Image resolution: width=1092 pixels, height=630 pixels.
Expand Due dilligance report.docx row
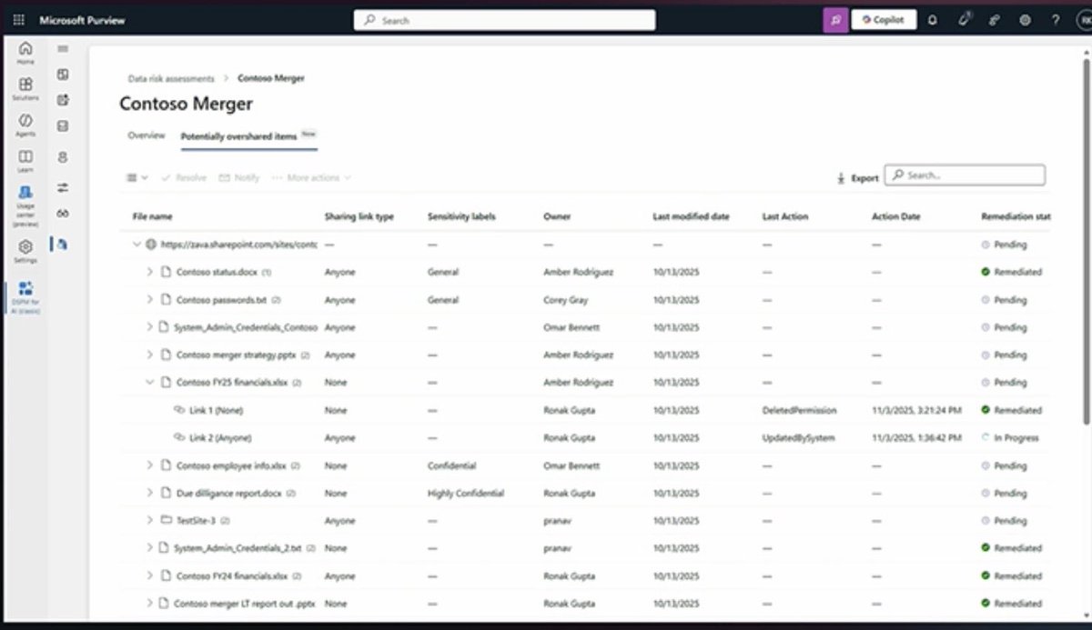coord(150,493)
